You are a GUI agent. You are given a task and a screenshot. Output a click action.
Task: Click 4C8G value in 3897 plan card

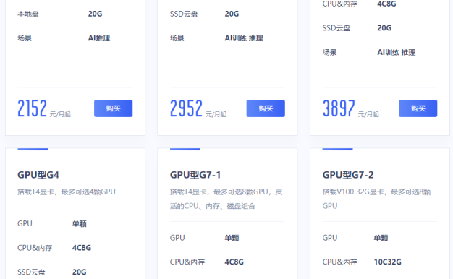[386, 4]
